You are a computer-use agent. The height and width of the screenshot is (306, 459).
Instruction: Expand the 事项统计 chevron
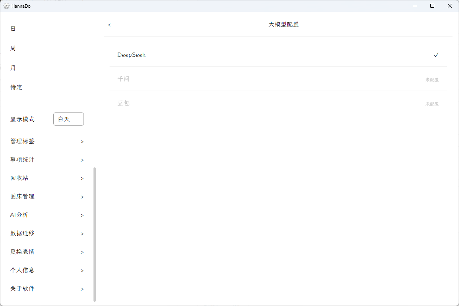point(82,160)
